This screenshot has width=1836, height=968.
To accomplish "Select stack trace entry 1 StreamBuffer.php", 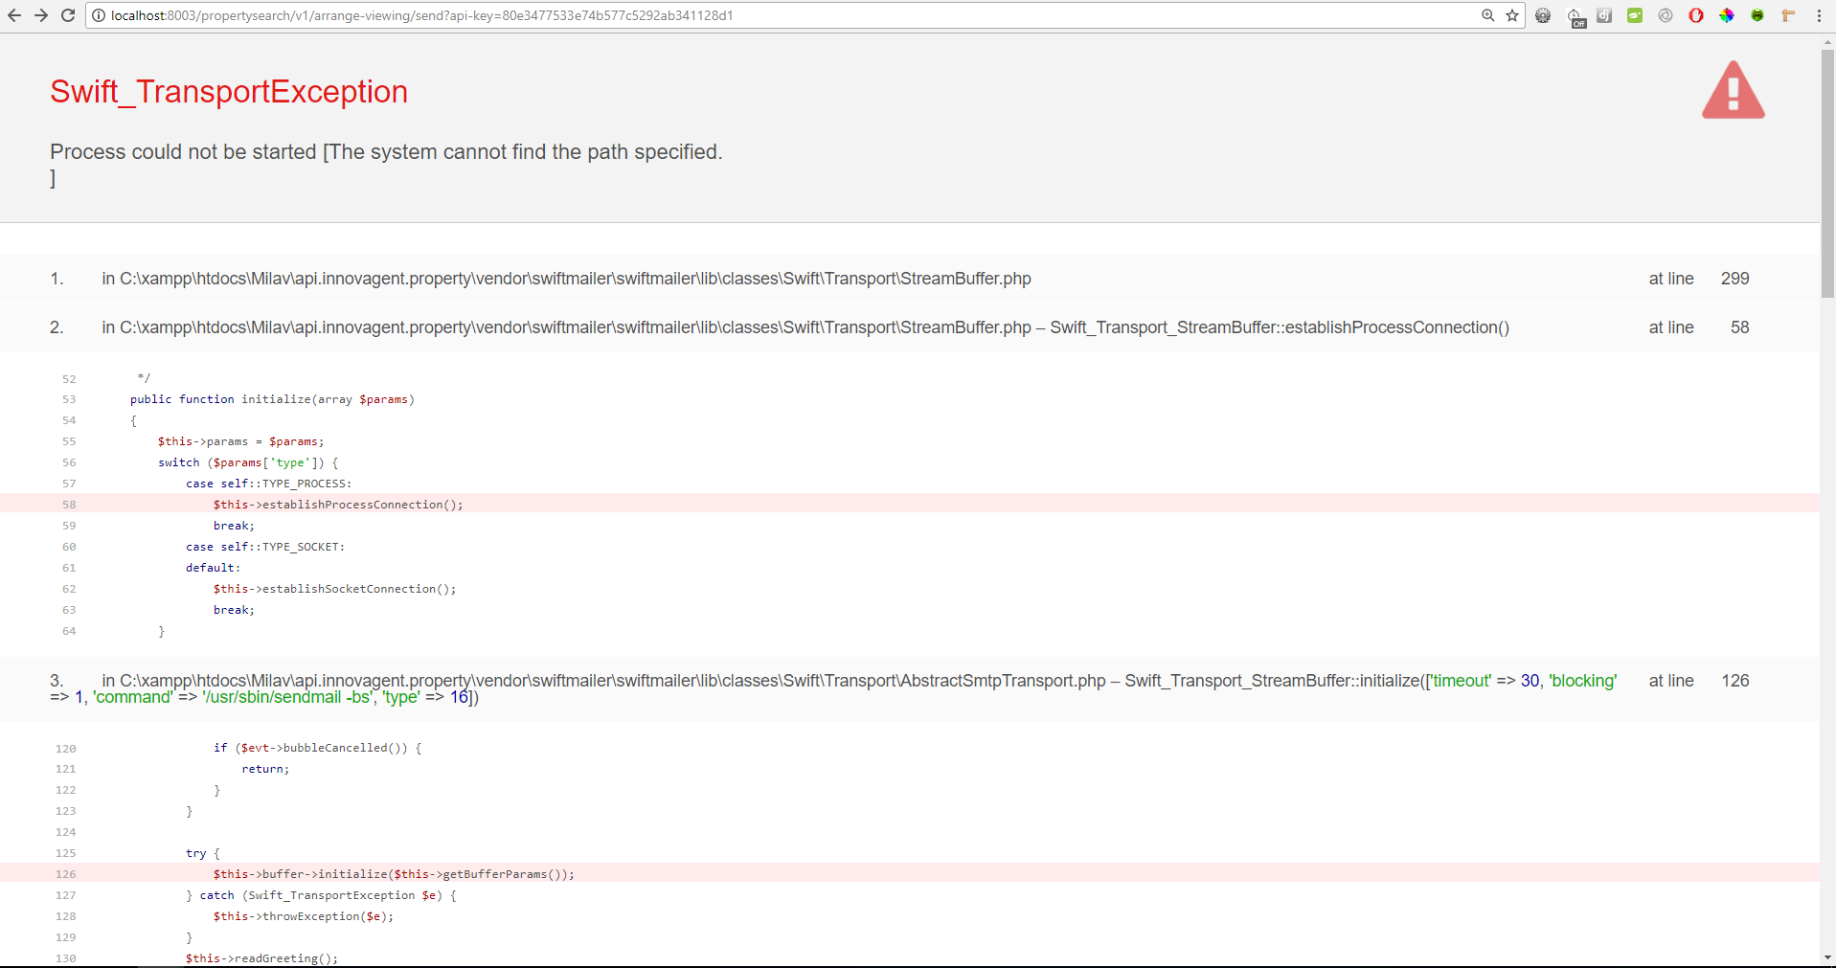I will (910, 279).
